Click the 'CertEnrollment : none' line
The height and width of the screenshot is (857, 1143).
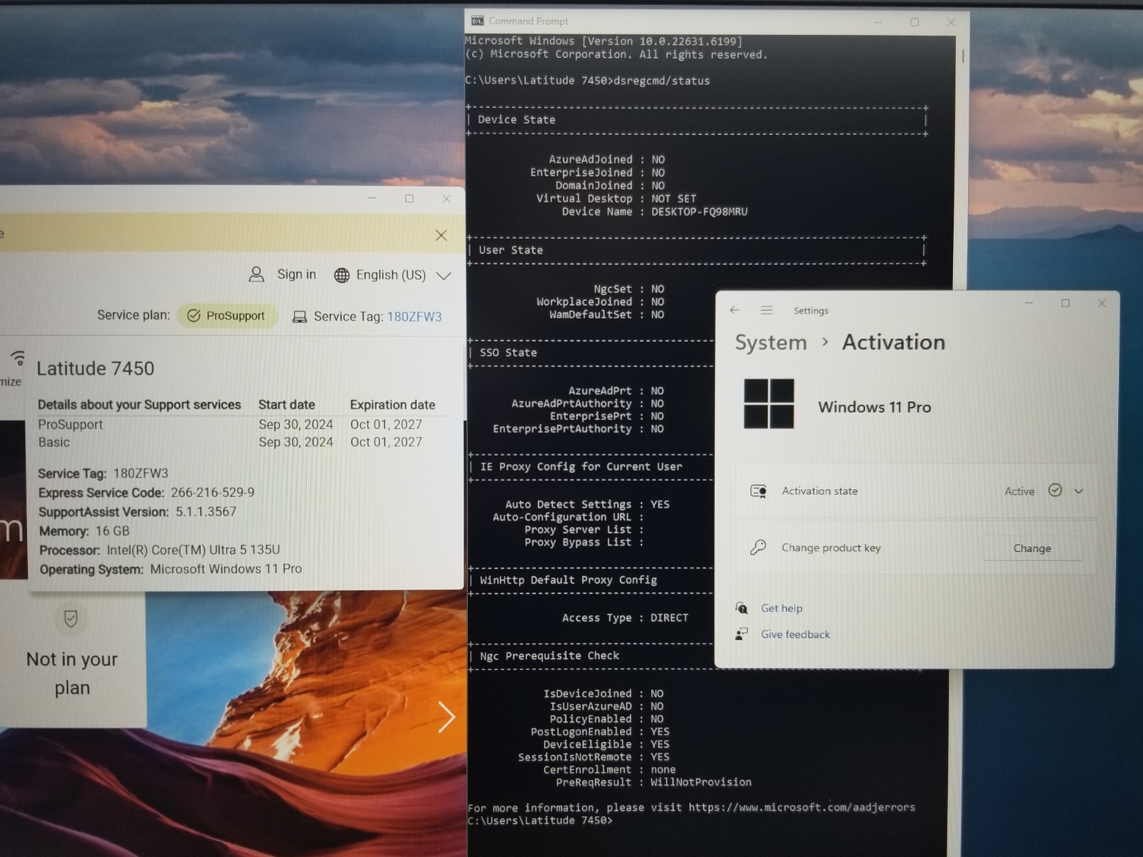pos(609,770)
